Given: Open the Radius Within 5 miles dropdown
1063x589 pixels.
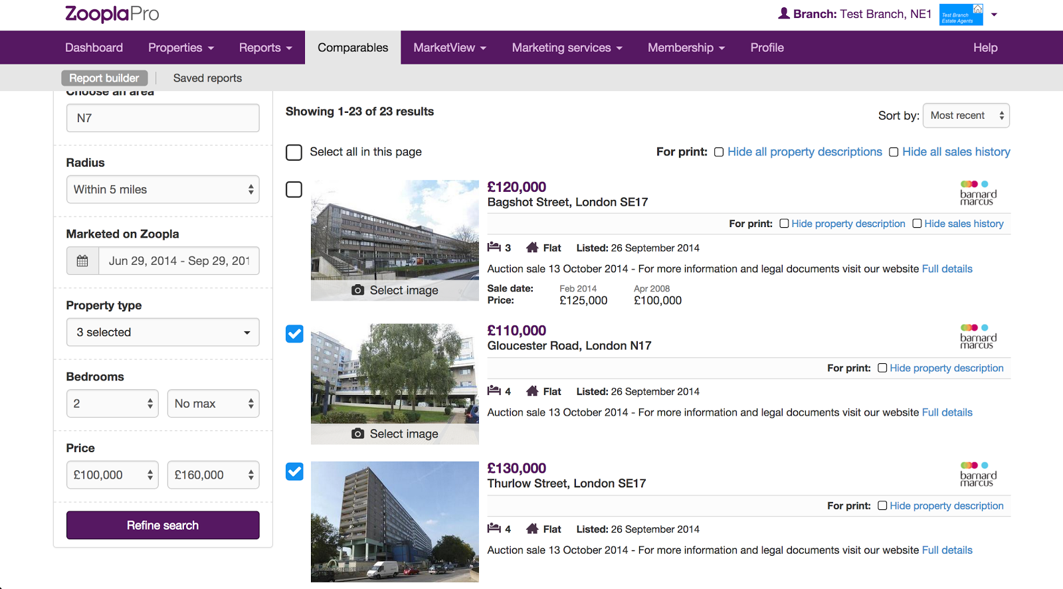Looking at the screenshot, I should click(x=163, y=190).
